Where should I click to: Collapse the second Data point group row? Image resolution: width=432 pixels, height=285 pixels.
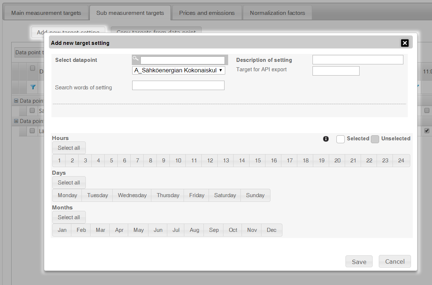[16, 121]
